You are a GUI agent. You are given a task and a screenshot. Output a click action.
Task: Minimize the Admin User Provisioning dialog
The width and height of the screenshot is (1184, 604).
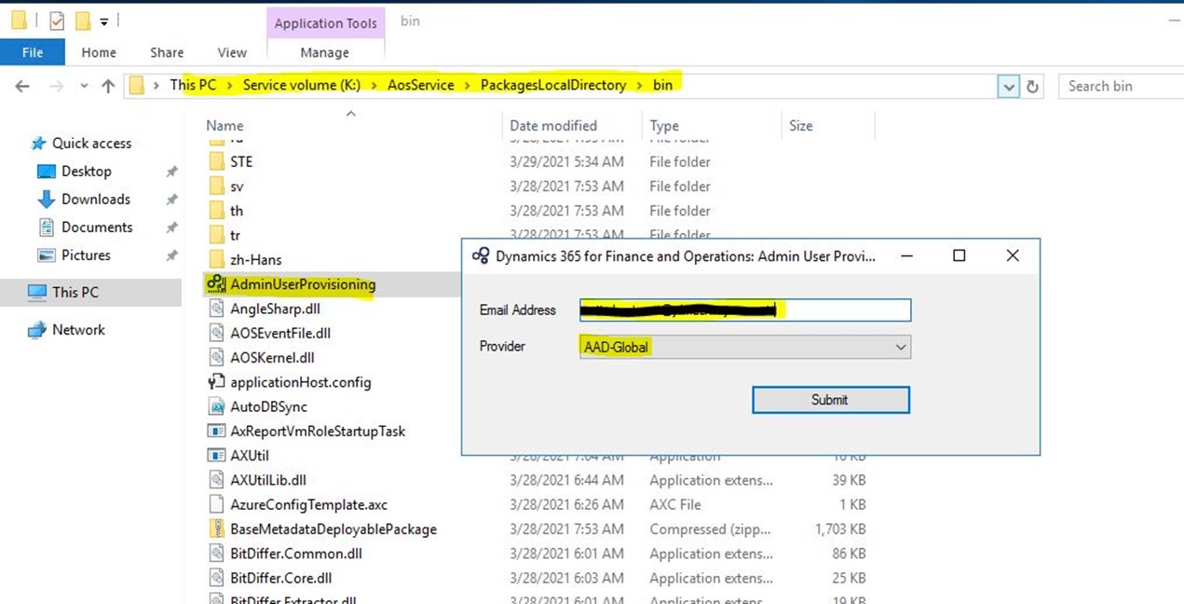pos(906,255)
